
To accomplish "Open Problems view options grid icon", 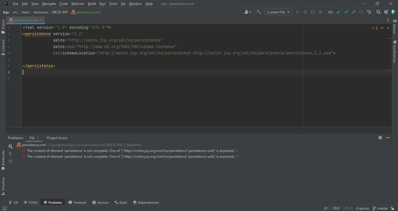I will 10,146.
